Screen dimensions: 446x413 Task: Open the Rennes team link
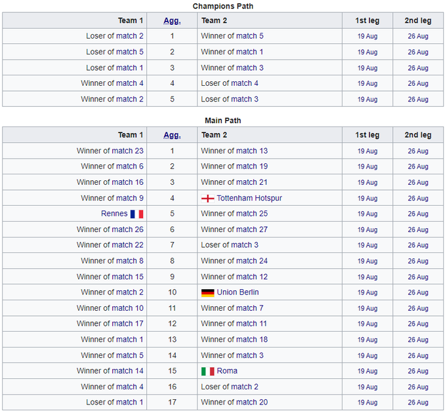pyautogui.click(x=114, y=214)
